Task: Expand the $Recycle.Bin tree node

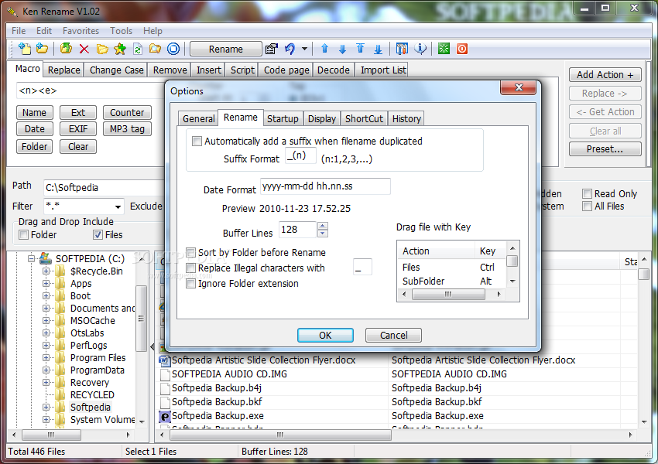Action: (46, 271)
